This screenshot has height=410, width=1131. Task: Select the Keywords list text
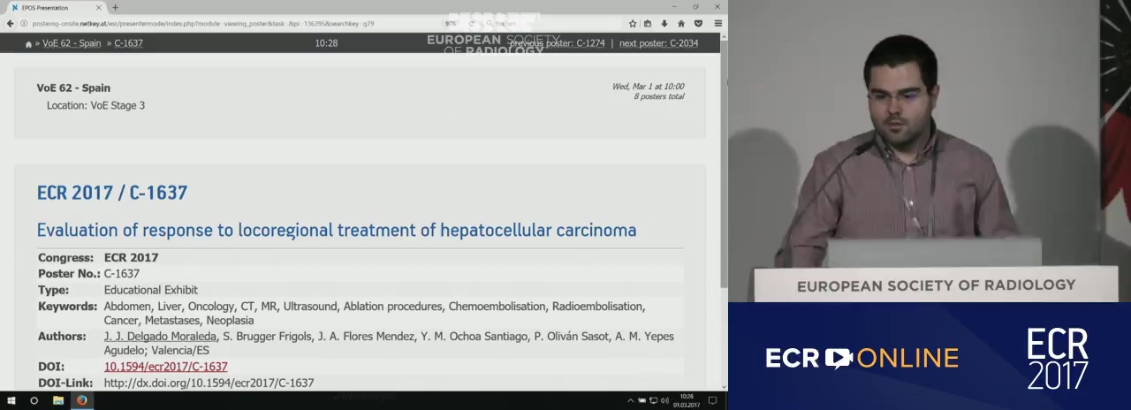[375, 313]
